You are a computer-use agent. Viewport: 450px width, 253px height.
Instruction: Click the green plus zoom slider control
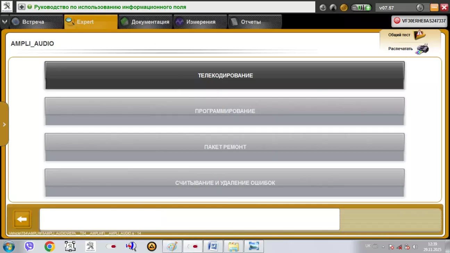(x=368, y=8)
